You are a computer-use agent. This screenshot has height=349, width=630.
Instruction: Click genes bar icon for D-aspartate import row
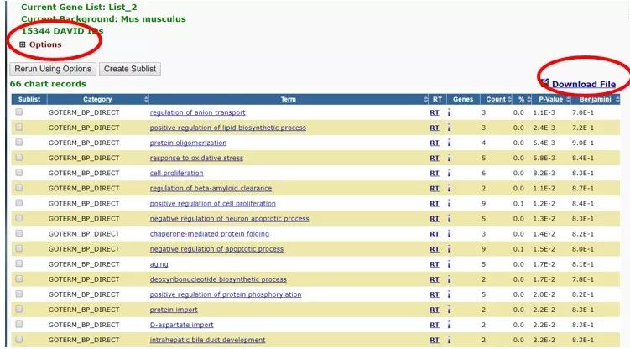[x=449, y=325]
